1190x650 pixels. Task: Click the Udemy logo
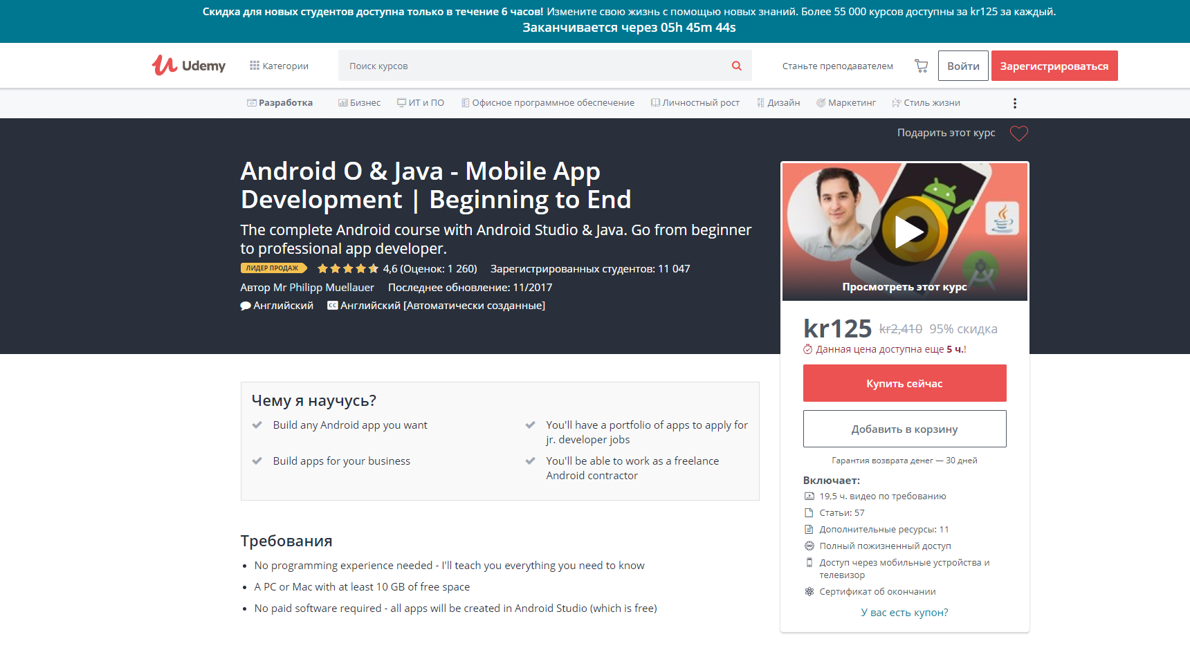(x=189, y=66)
